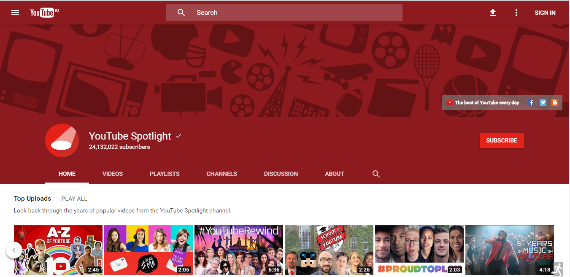The height and width of the screenshot is (277, 570).
Task: Click SIGN IN
Action: (545, 13)
